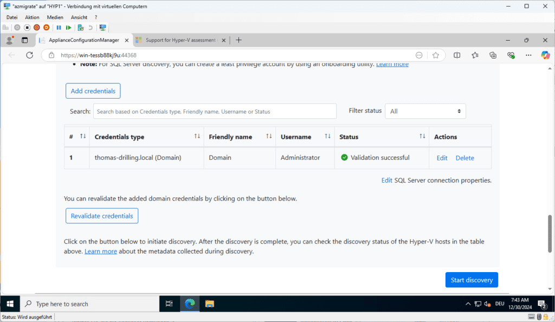Open the ? help menu

(x=96, y=17)
